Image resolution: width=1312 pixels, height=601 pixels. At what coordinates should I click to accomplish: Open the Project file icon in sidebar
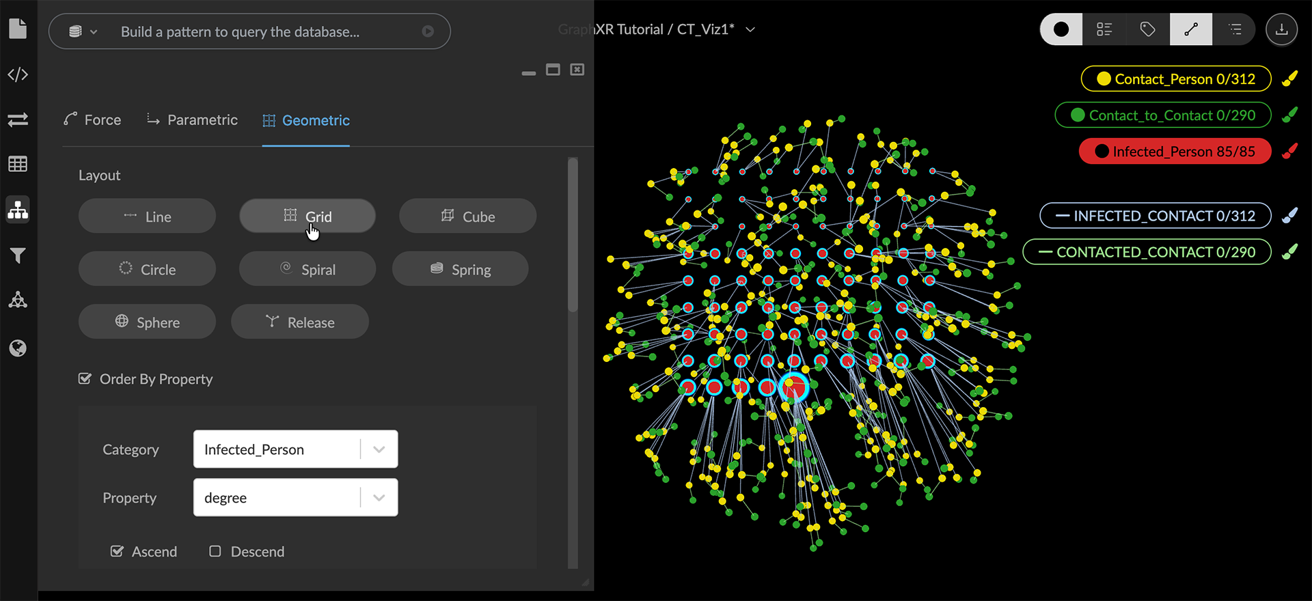tap(18, 29)
